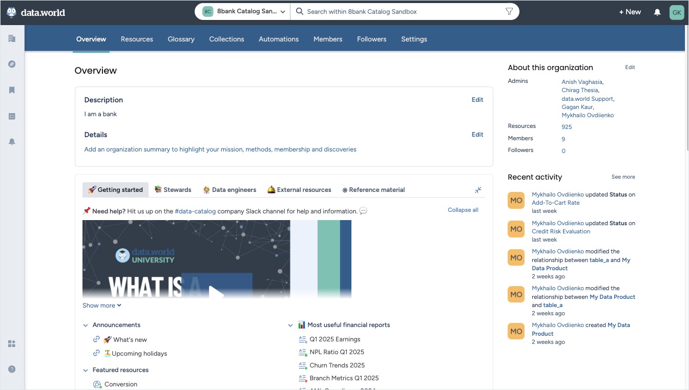The image size is (689, 390).
Task: Select the External resources tab
Action: click(299, 190)
